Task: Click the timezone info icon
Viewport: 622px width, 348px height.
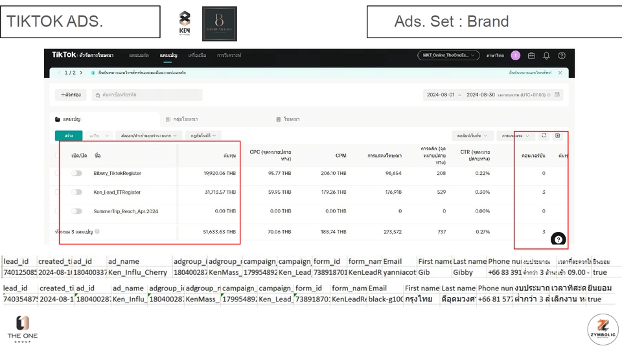Action: (549, 95)
